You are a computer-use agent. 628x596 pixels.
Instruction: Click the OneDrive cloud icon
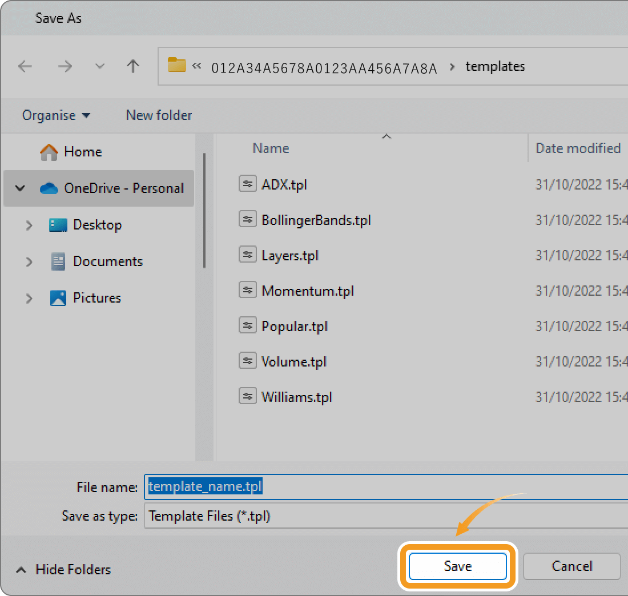point(49,188)
